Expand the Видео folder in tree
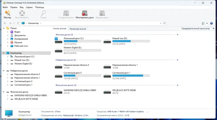Viewport: 217px width, 120px height. [x=8, y=32]
